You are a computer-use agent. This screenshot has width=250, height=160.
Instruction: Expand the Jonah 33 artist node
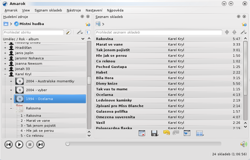click(5, 69)
